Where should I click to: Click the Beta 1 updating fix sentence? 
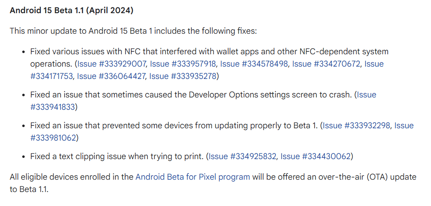coord(174,126)
